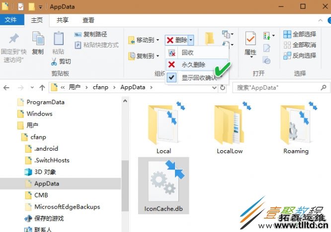Click the search magnifier icon
Image resolution: width=331 pixels, height=232 pixels.
click(x=324, y=87)
